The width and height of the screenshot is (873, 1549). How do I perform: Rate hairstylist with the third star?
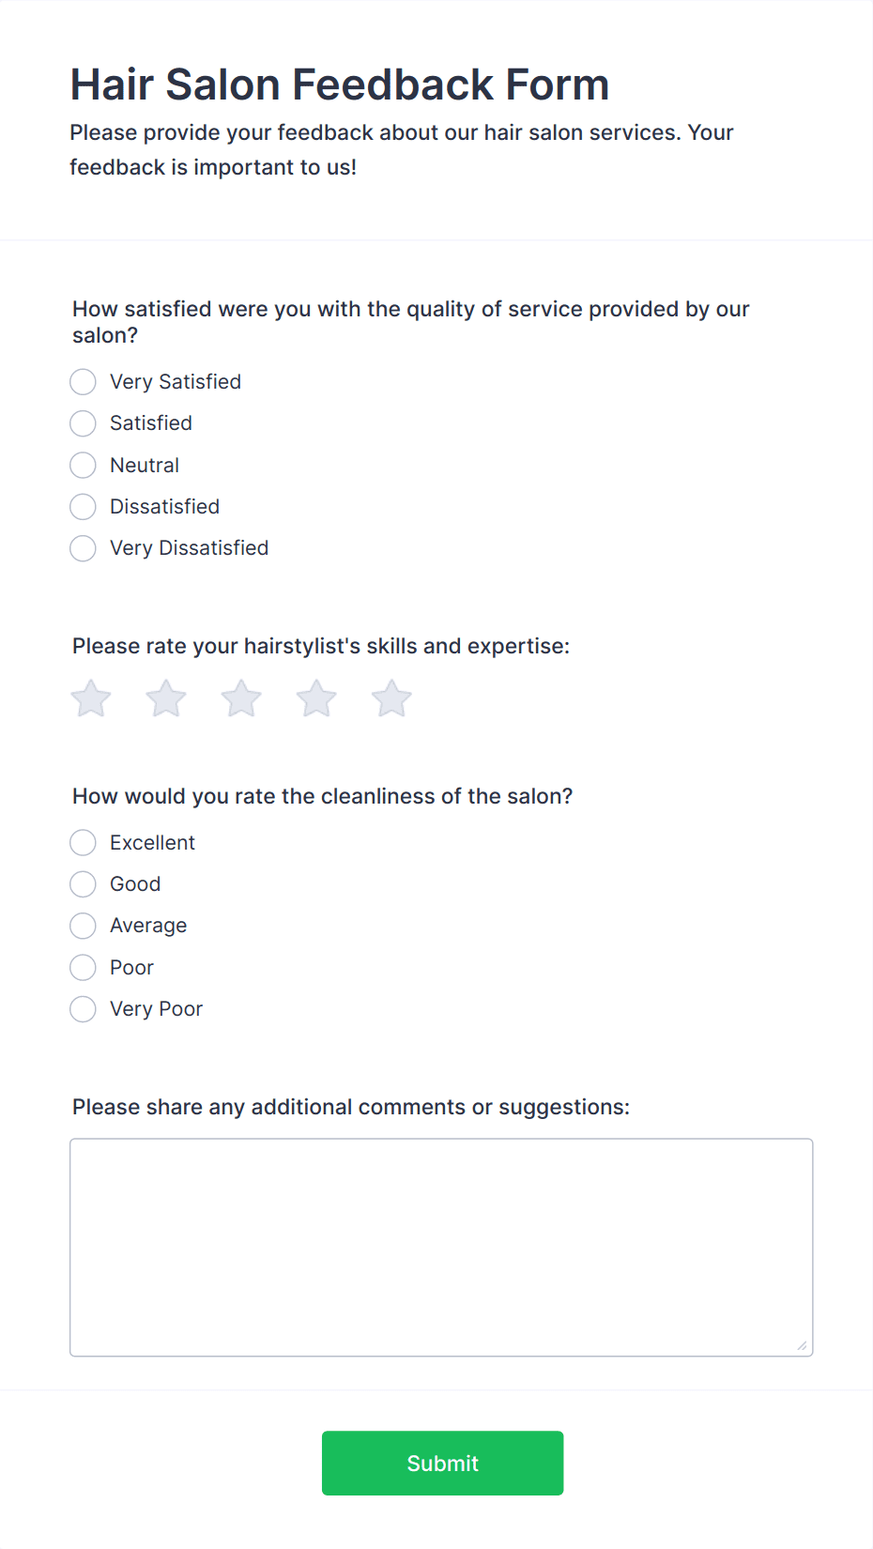[241, 698]
